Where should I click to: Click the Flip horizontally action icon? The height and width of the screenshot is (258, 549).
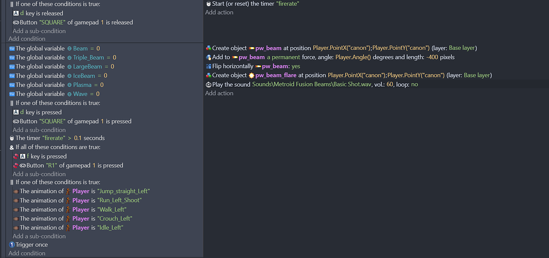pyautogui.click(x=209, y=67)
